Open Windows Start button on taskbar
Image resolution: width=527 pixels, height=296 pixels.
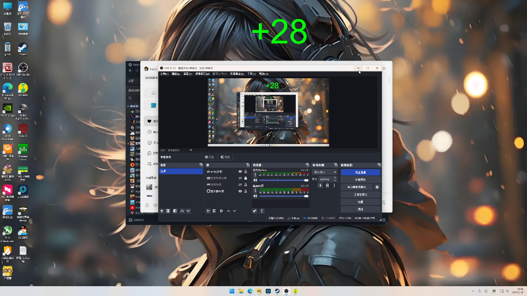coord(232,291)
